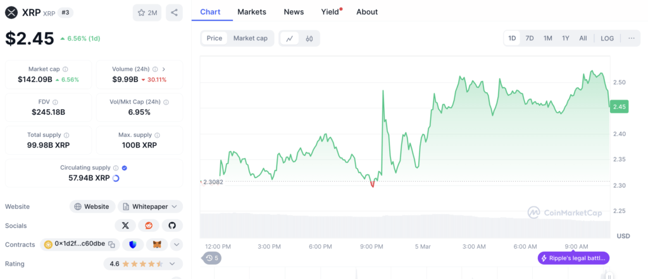The image size is (648, 279).
Task: Click the 99.98B XRP total supply
Action: (48, 145)
